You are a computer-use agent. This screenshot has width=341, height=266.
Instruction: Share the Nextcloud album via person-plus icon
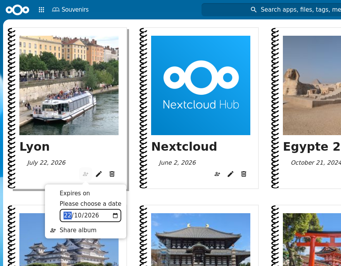click(x=217, y=174)
